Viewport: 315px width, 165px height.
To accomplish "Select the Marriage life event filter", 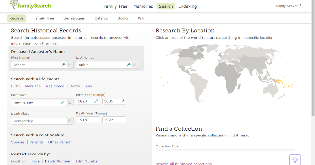I will point(33,86).
